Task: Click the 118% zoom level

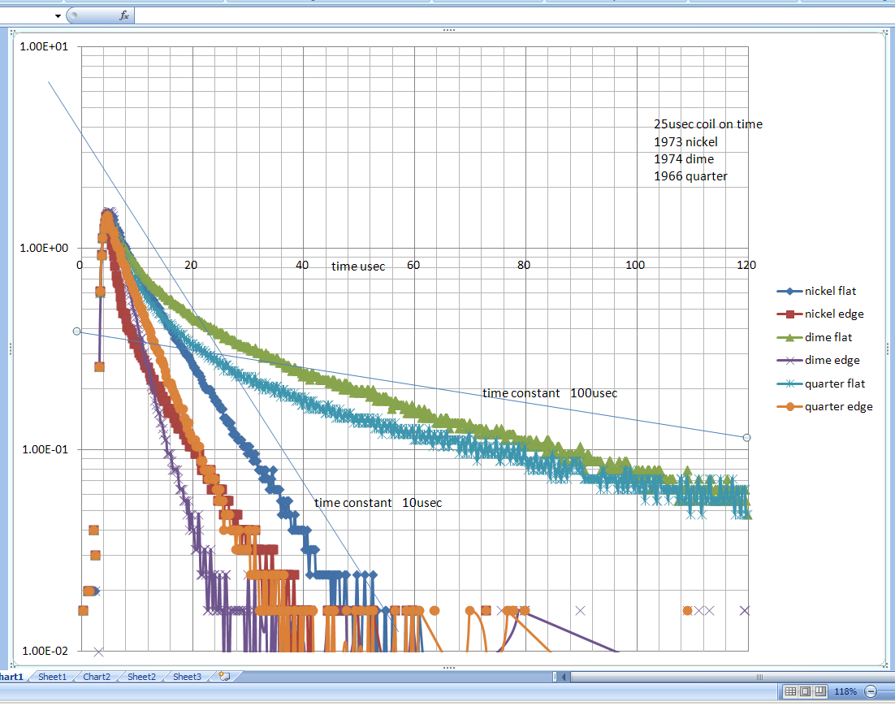Action: (x=845, y=691)
